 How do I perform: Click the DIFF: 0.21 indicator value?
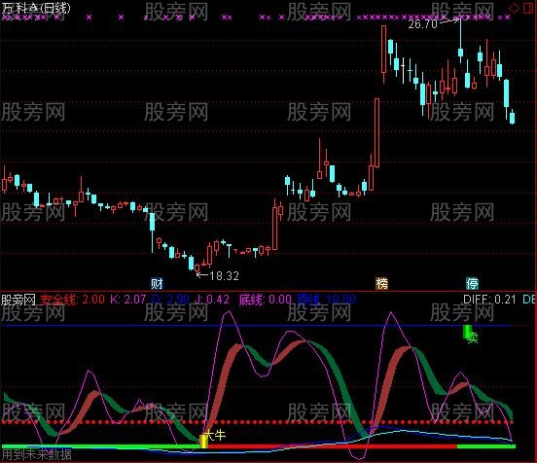pos(489,300)
